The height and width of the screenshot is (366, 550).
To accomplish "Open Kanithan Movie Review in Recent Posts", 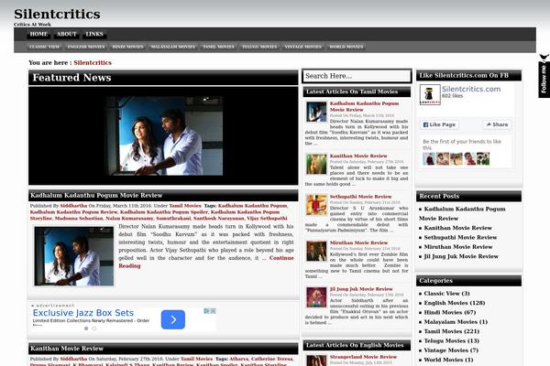I will 457,228.
